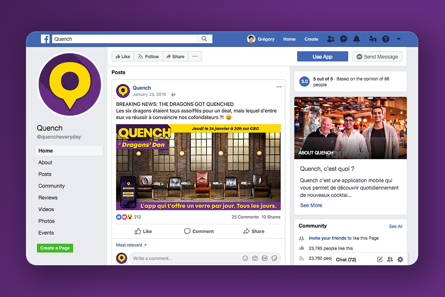Click Create in the top bar
The image size is (445, 297).
(311, 39)
